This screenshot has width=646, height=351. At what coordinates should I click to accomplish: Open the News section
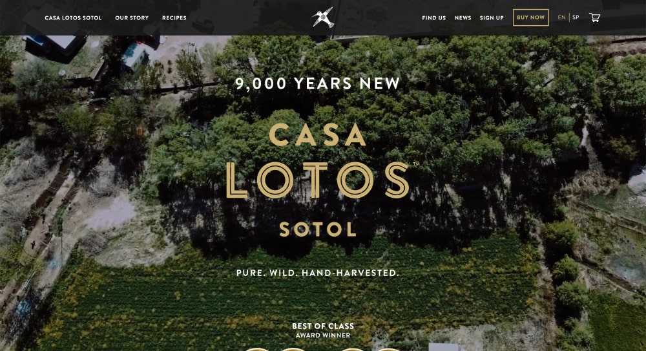463,17
